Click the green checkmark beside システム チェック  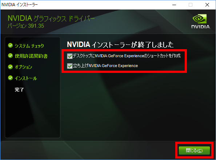pos(10,46)
